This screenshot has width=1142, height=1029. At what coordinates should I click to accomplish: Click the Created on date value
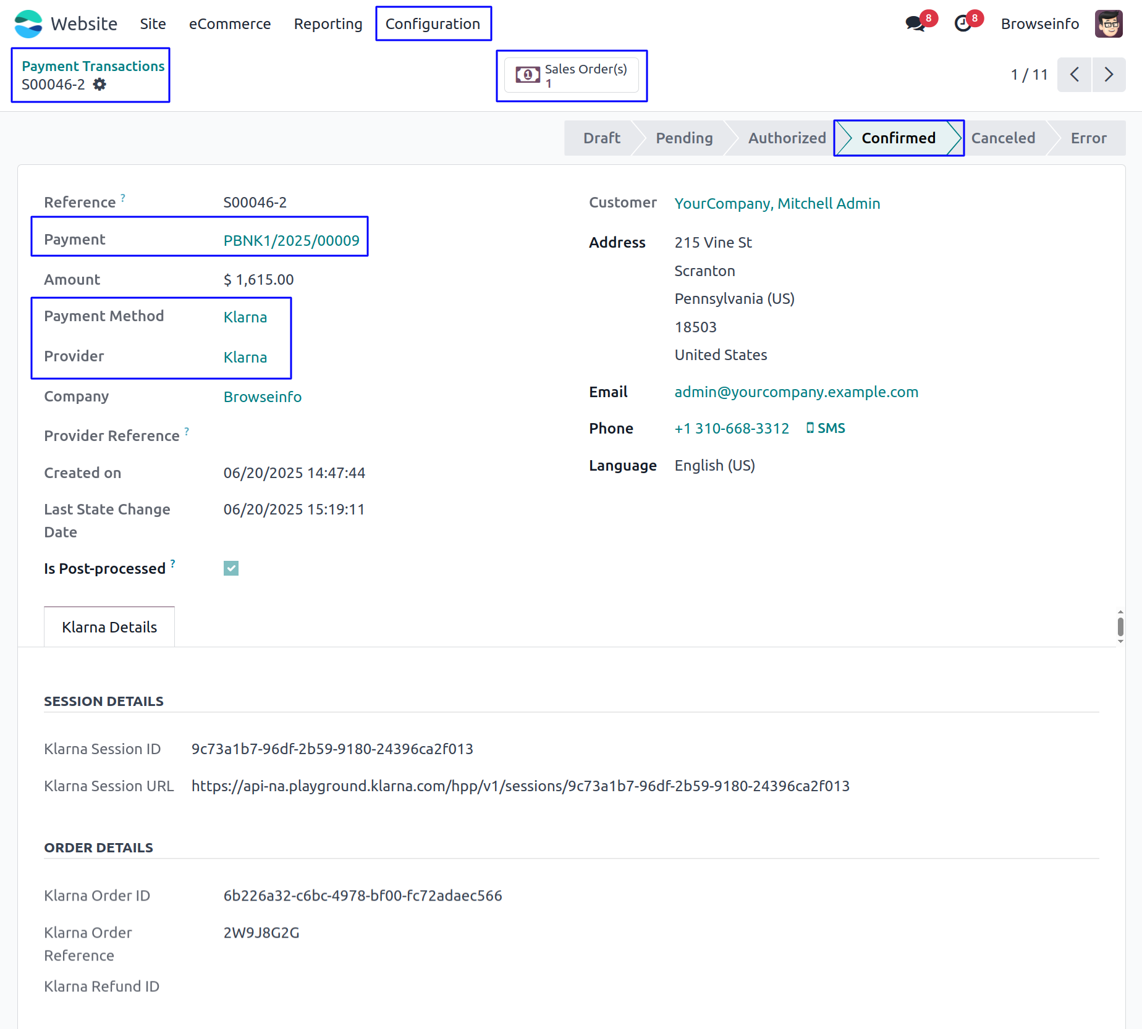(294, 472)
